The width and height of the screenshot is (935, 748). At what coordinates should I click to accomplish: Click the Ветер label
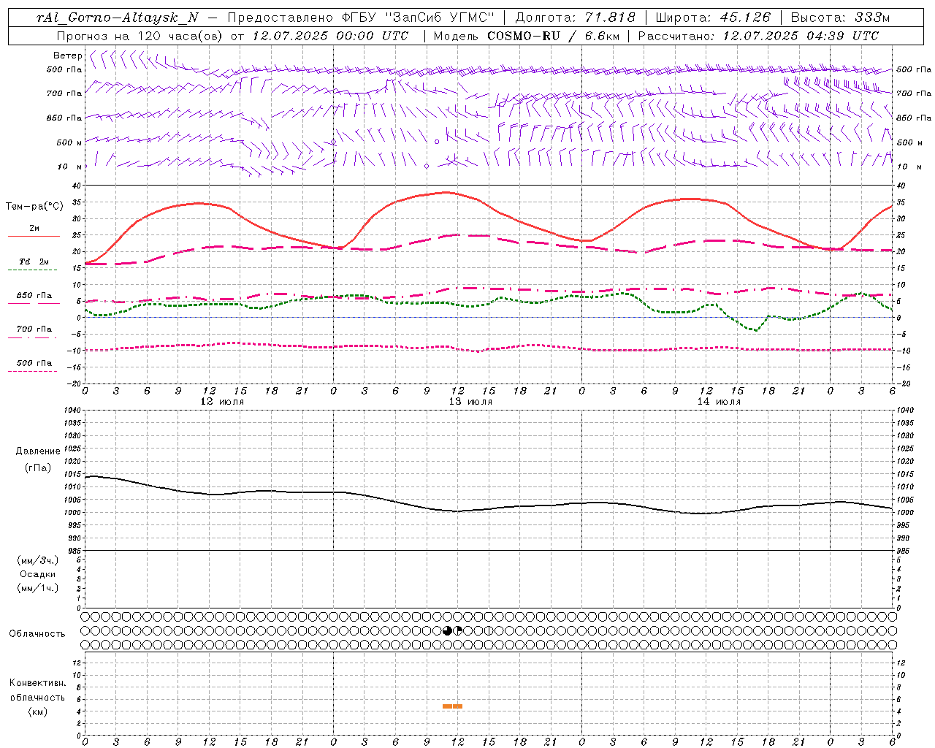coord(67,56)
